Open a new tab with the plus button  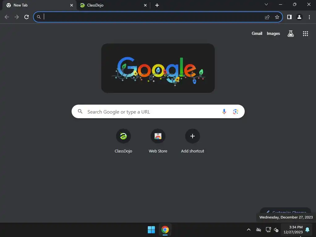point(157,5)
